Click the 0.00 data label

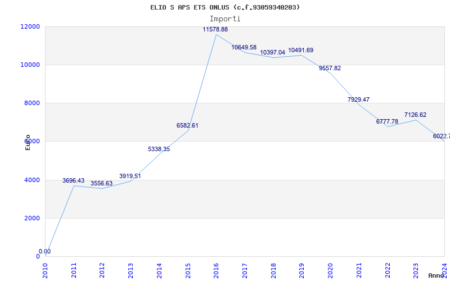click(x=45, y=251)
